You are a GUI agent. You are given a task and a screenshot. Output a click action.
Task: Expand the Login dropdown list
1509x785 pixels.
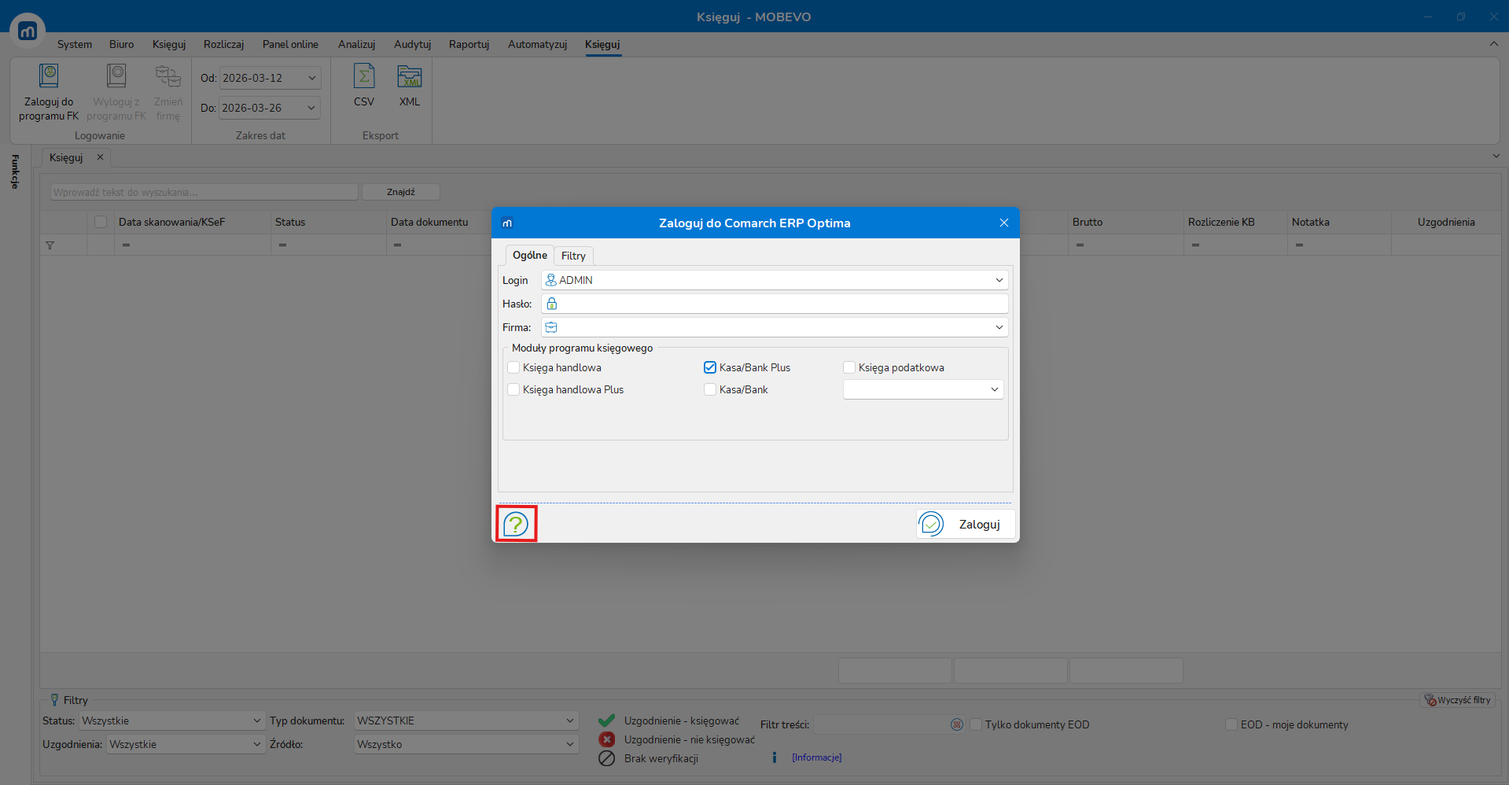[999, 280]
